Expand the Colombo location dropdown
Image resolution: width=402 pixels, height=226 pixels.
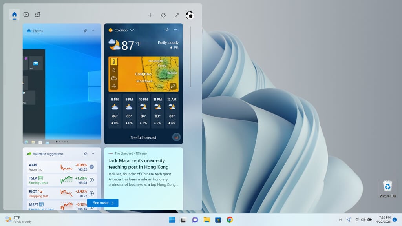(x=132, y=30)
